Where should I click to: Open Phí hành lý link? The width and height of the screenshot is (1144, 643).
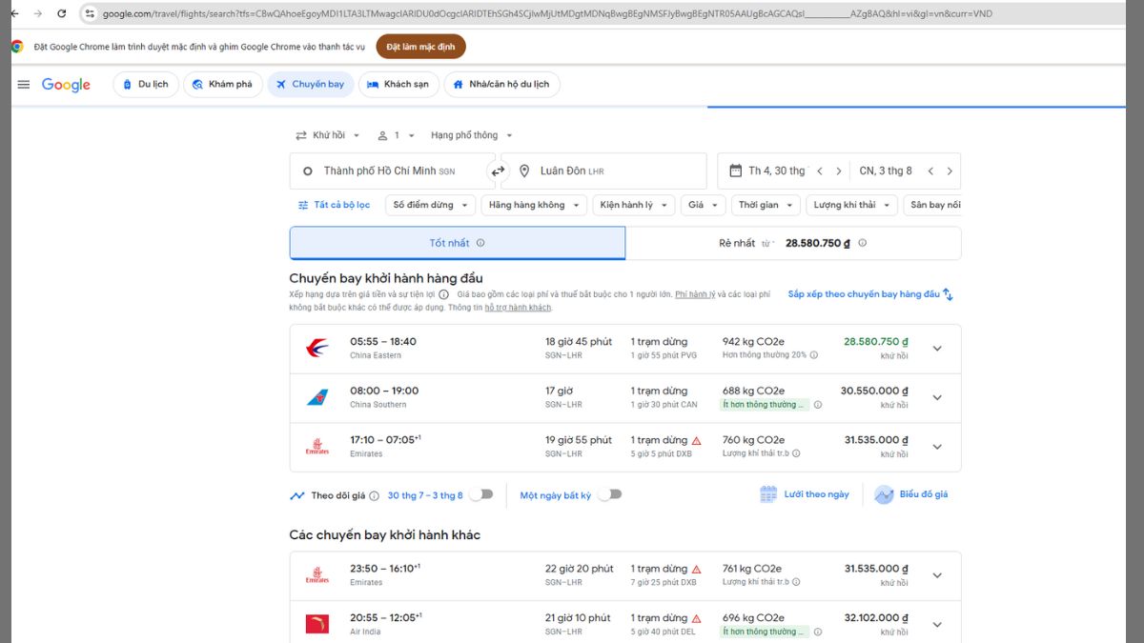click(695, 294)
